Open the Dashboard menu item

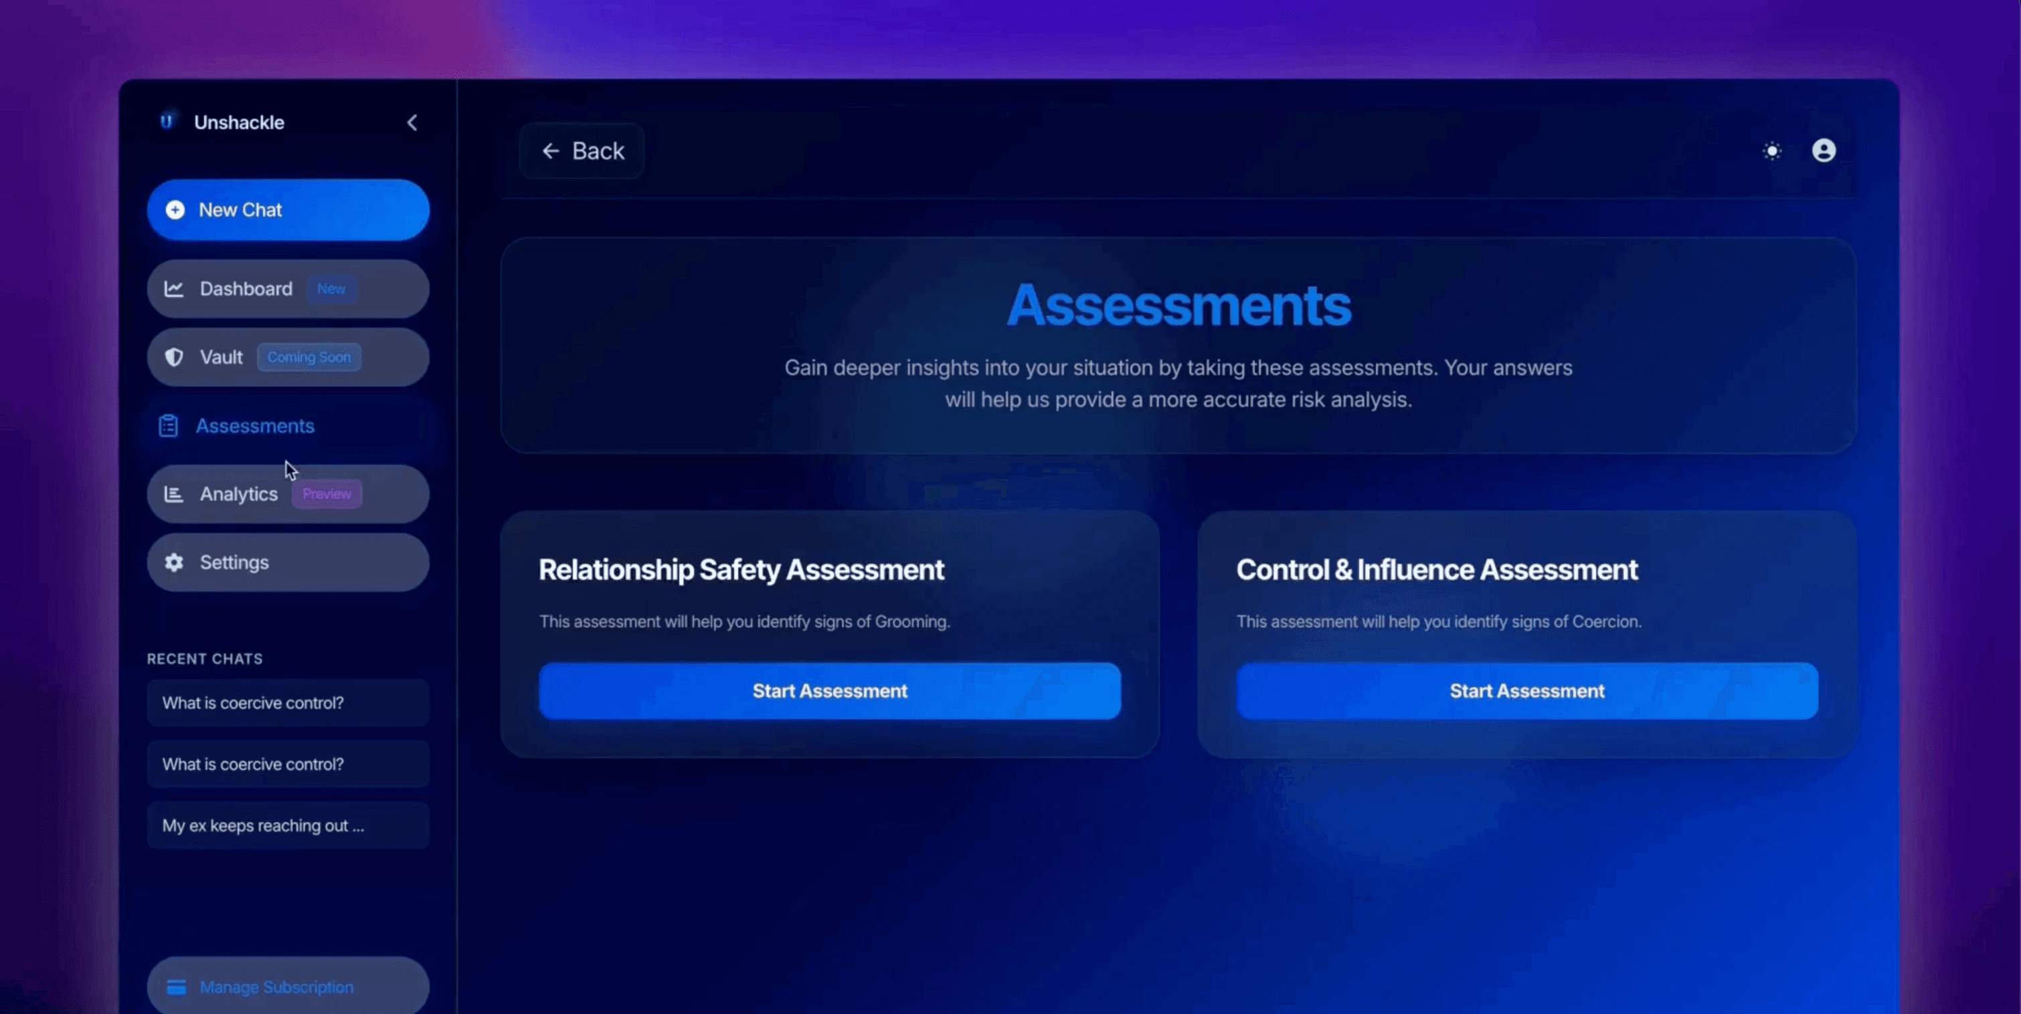pyautogui.click(x=246, y=288)
